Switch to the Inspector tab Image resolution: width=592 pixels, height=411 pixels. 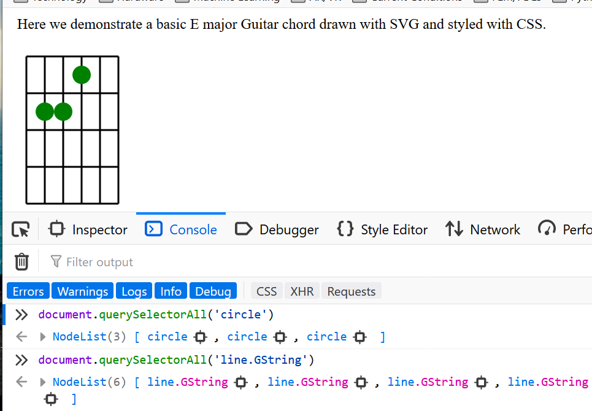[x=88, y=229]
